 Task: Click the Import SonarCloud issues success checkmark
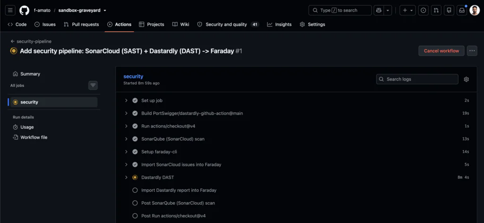tap(135, 164)
